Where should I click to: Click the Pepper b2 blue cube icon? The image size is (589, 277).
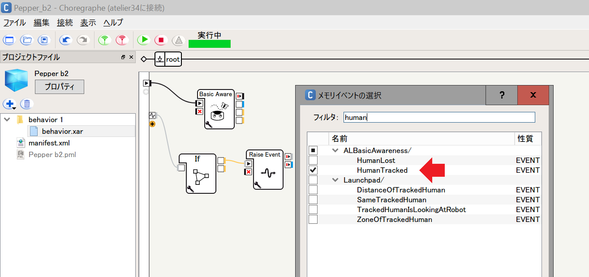pos(16,81)
